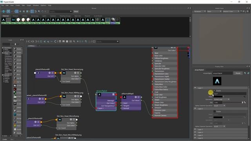The width and height of the screenshot is (251, 141).
Task: Toggle swatch on aiLayerRgba node
Action: [113, 94]
